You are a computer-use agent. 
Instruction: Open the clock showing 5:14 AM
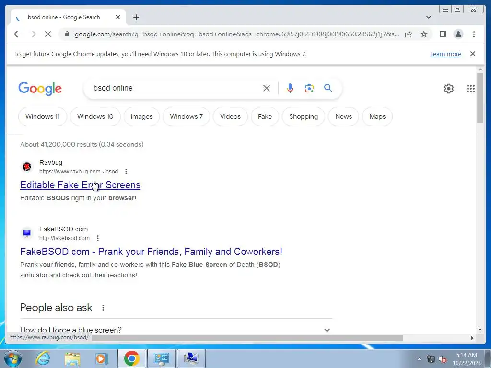pos(467,359)
